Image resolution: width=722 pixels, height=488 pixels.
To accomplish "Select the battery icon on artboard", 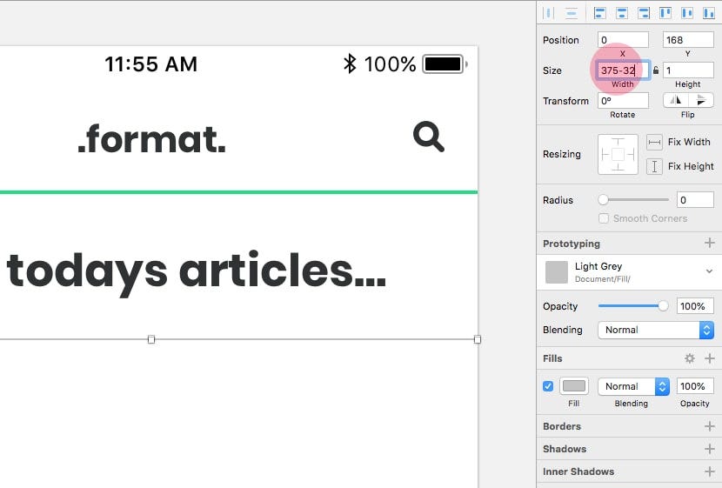I will click(445, 64).
